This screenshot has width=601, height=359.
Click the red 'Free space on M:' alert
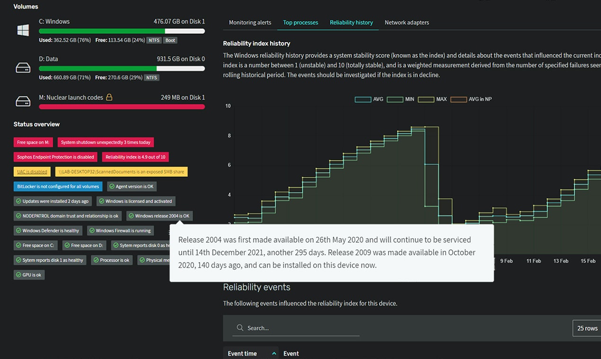pos(33,142)
